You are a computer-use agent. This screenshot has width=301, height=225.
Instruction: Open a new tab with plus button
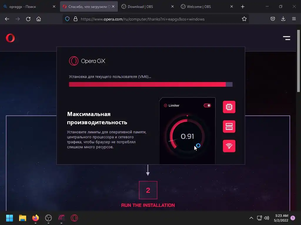[x=243, y=7]
